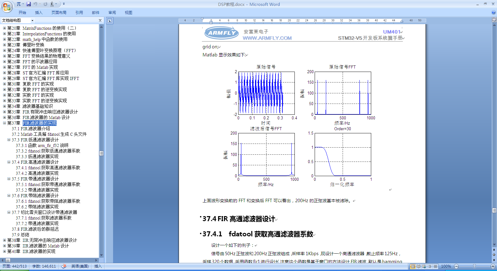Save the document using the floppy disk icon
Viewport: 497px width, 271px height.
[x=29, y=4]
